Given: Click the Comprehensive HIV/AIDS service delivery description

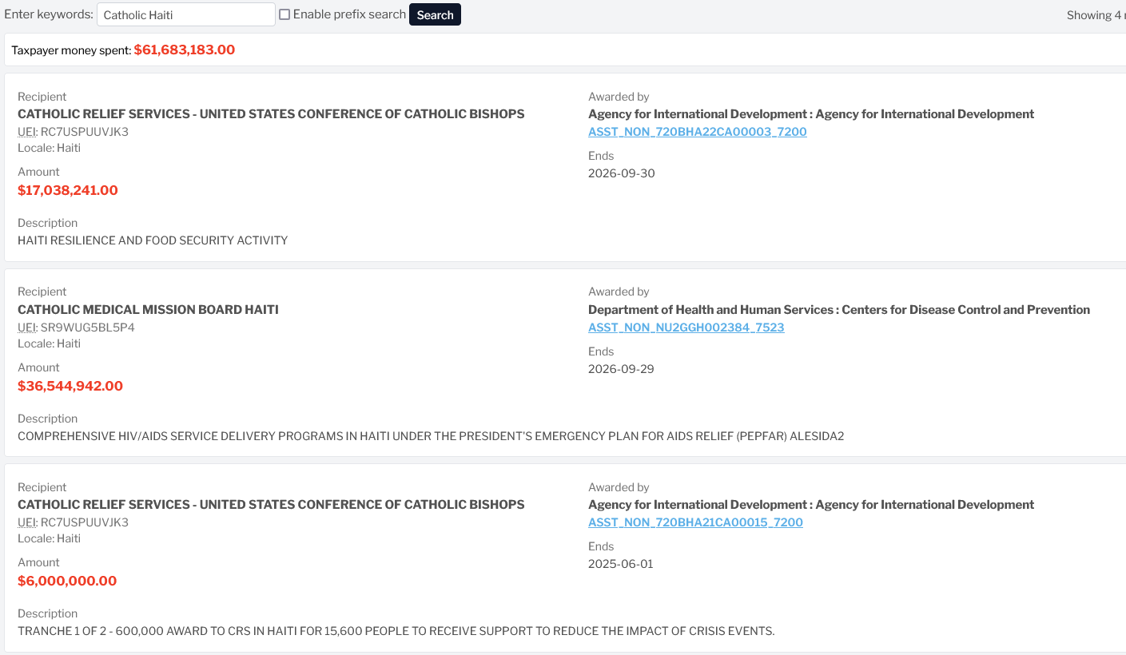Looking at the screenshot, I should (x=431, y=436).
